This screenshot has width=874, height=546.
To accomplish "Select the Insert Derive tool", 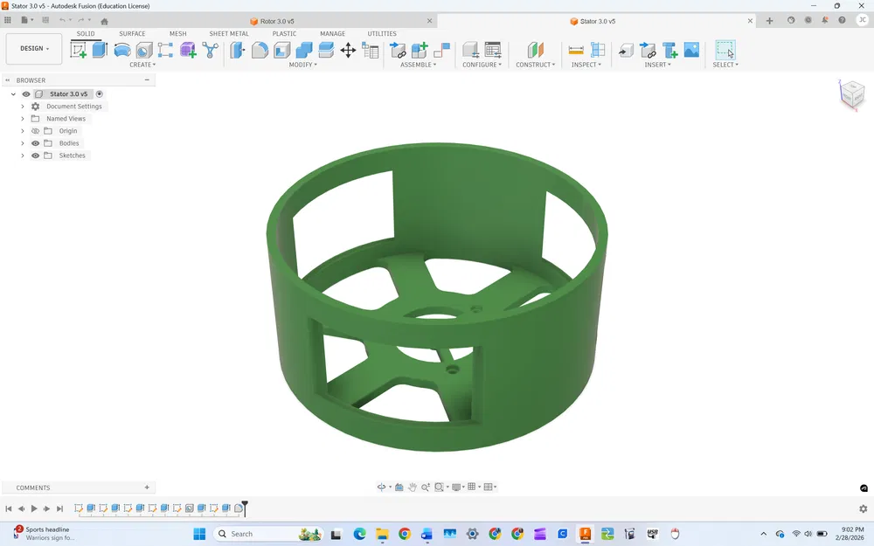I will point(626,50).
